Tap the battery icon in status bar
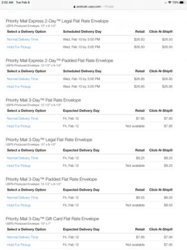 click(x=182, y=3)
